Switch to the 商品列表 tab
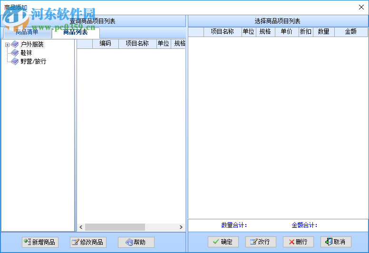The height and width of the screenshot is (253, 369). tap(76, 32)
